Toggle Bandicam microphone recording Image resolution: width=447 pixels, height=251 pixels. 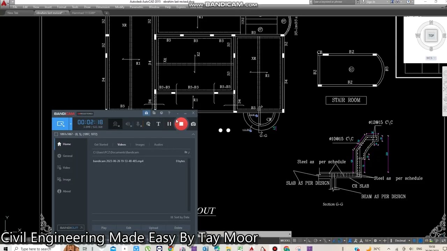(138, 124)
